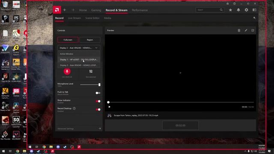Image resolution: width=274 pixels, height=154 pixels.
Task: Choose Display 1 - HP w2007 option
Action: tap(79, 59)
